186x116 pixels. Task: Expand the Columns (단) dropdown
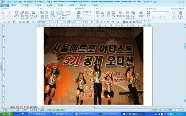(x=68, y=18)
